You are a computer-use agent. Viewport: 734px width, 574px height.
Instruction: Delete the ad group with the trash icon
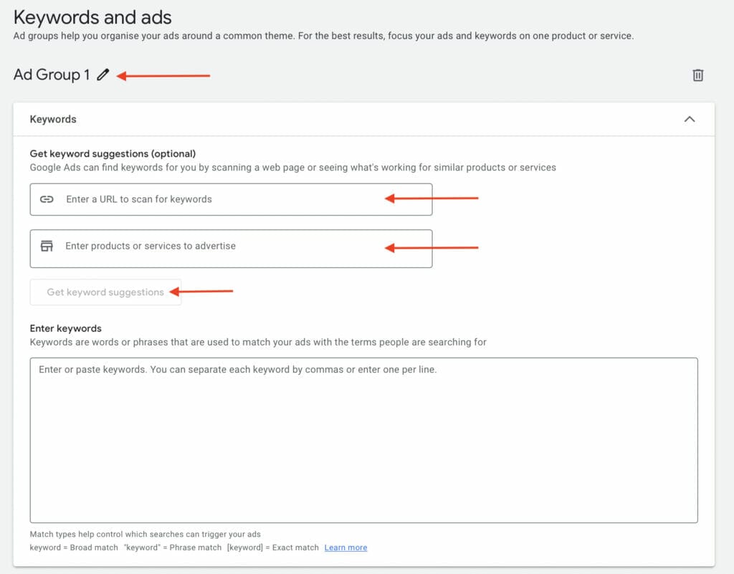point(697,75)
